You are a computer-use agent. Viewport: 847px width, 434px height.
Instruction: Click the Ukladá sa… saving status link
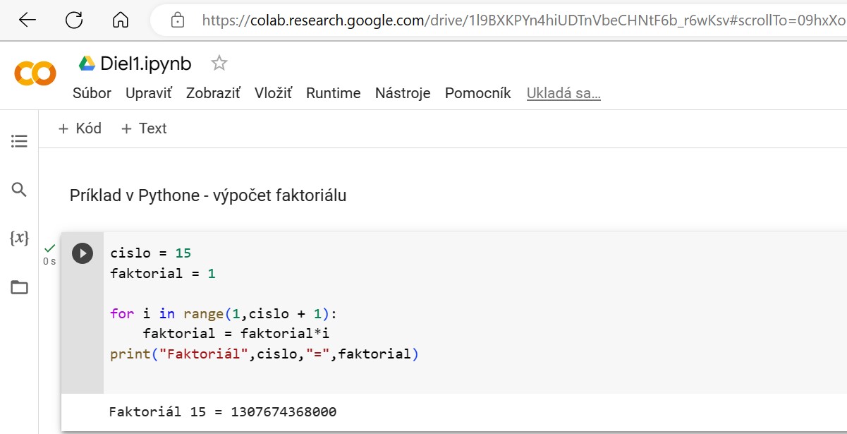(x=563, y=93)
